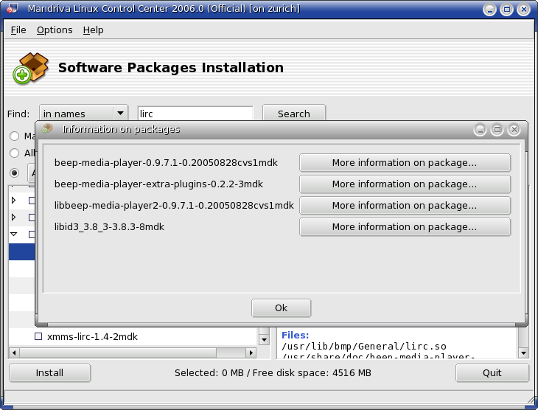Click package list scrollbar down arrow
The height and width of the screenshot is (410, 538).
pyautogui.click(x=264, y=340)
